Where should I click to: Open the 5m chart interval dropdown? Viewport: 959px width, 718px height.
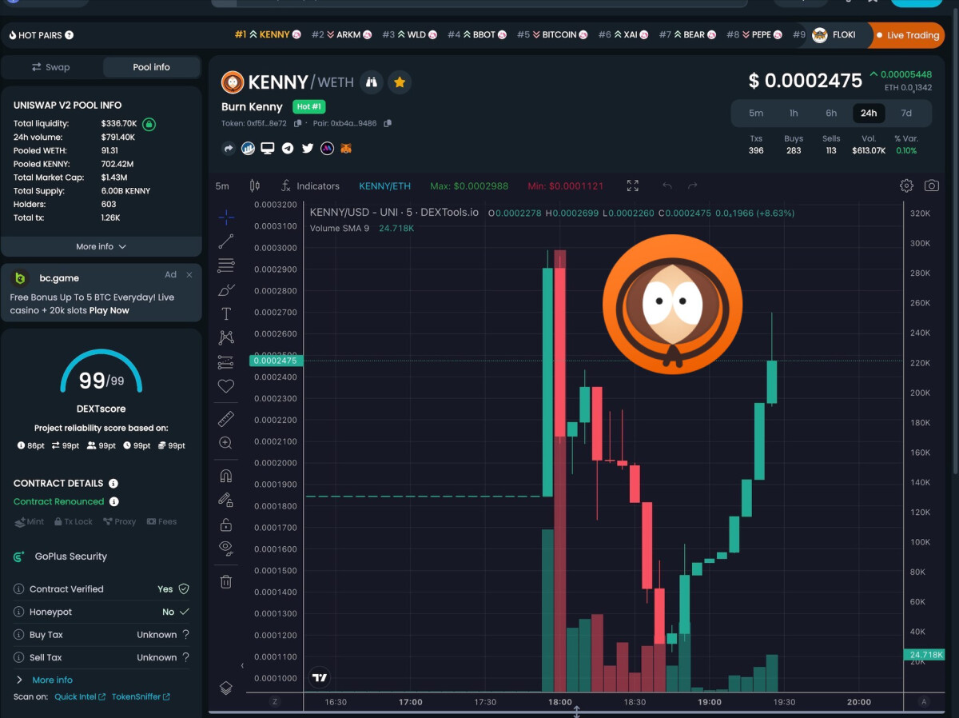(222, 185)
